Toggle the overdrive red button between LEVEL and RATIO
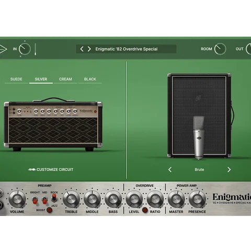251x251 pixels. click(145, 210)
